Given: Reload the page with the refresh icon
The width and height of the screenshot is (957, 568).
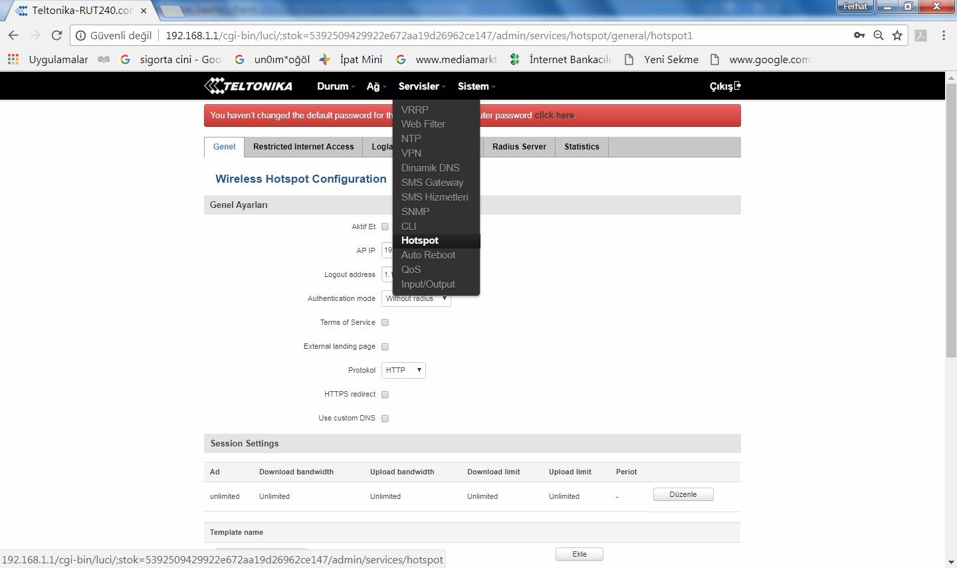Looking at the screenshot, I should pyautogui.click(x=56, y=35).
